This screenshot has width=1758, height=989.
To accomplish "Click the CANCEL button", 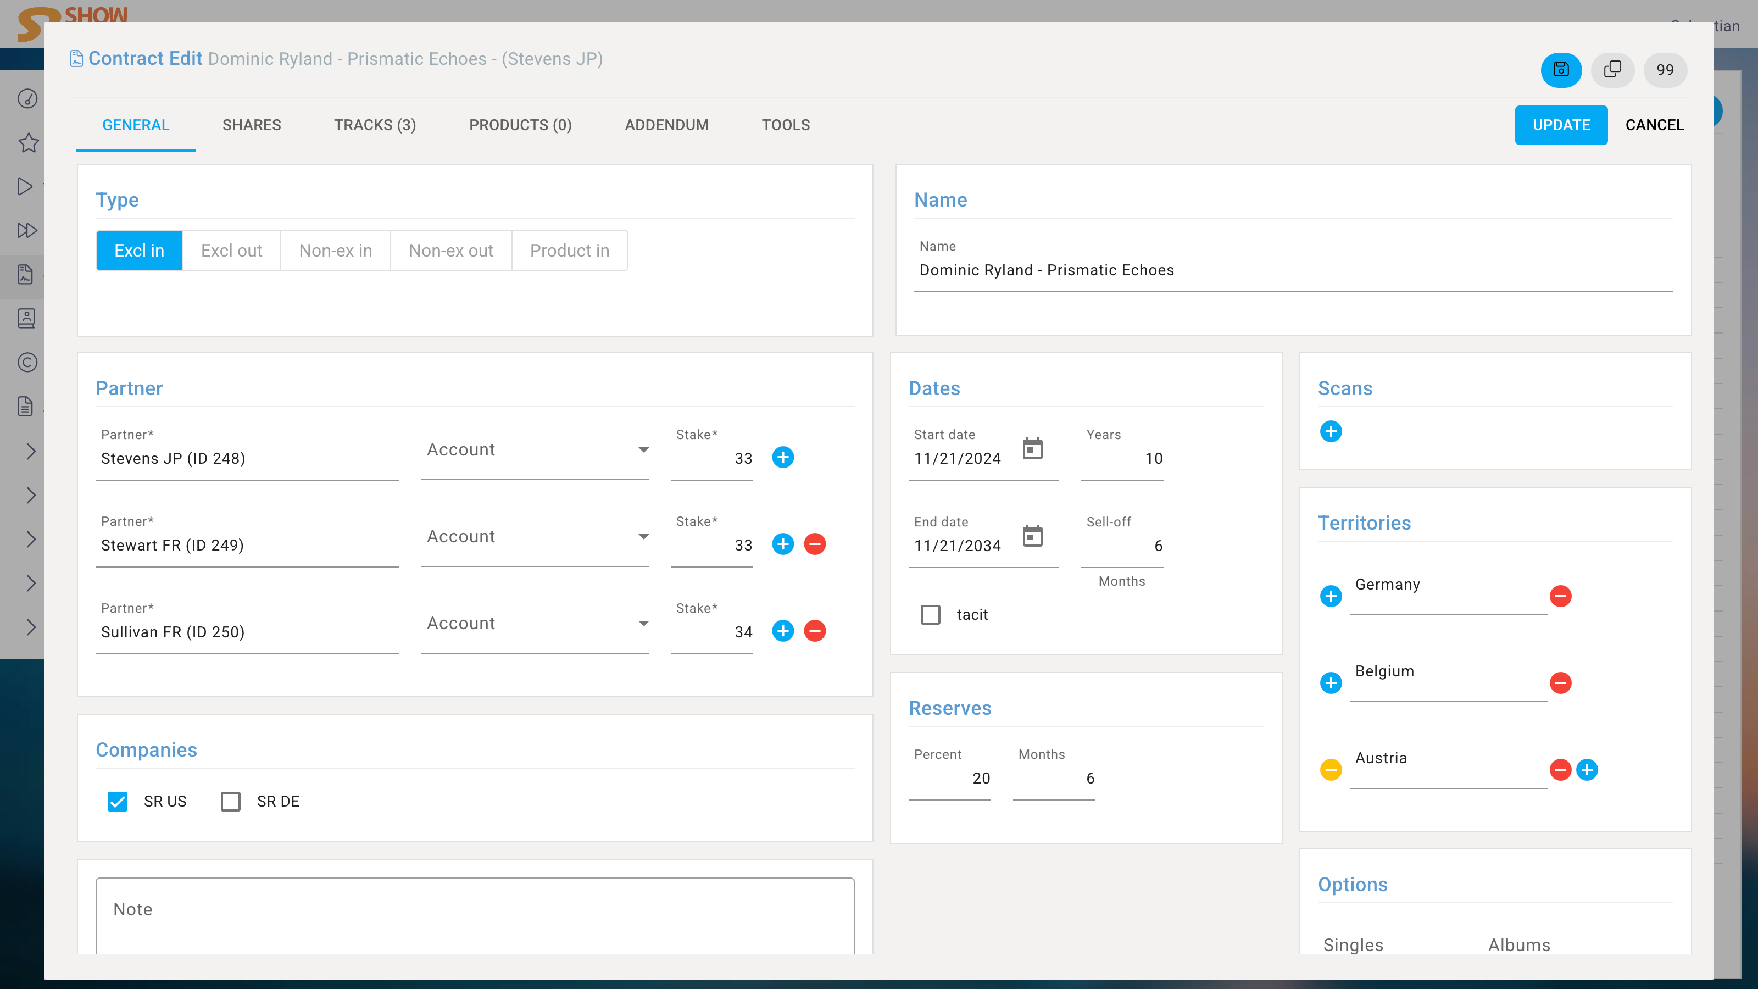I will click(x=1654, y=125).
